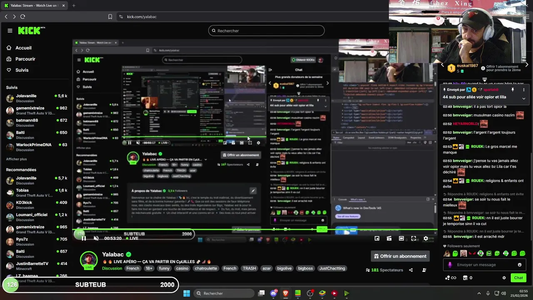Open Windows Start menu
This screenshot has width=533, height=300.
(187, 293)
